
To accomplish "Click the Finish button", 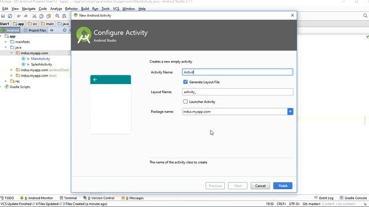I will (x=283, y=186).
